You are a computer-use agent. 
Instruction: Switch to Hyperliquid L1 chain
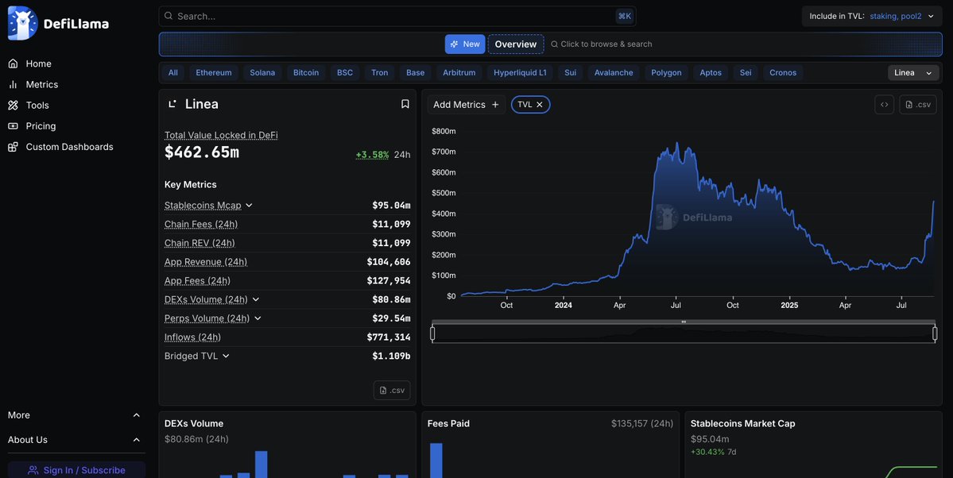click(520, 73)
